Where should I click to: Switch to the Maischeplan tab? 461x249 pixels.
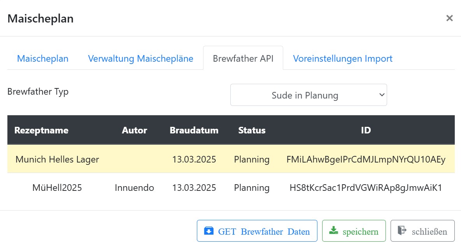(x=43, y=59)
